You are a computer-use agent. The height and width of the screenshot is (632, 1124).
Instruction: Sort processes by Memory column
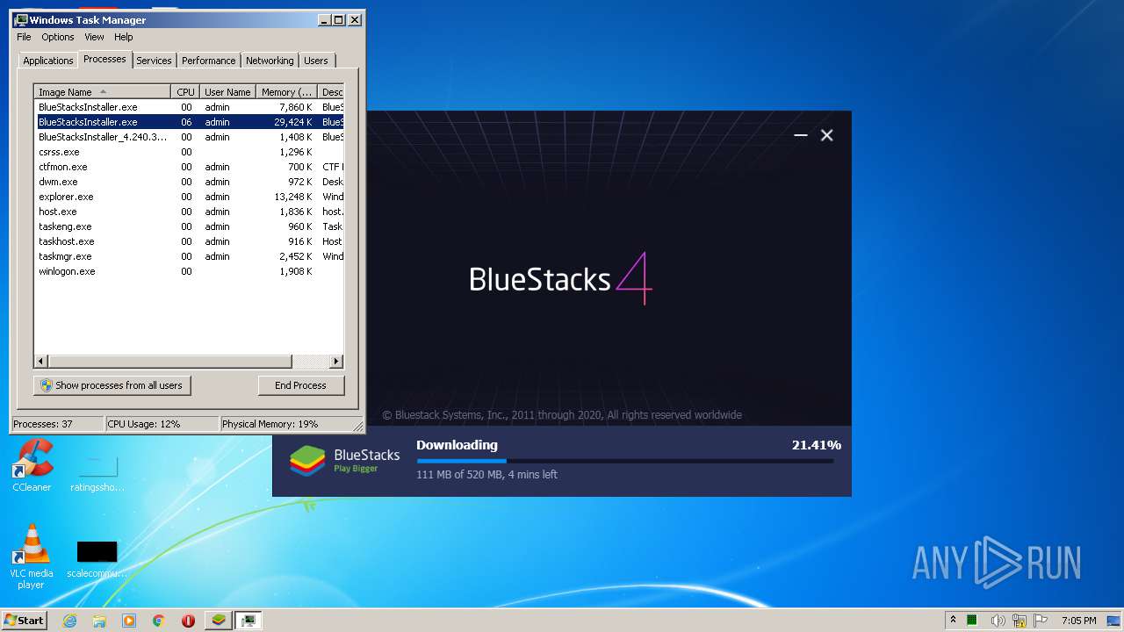click(x=286, y=91)
